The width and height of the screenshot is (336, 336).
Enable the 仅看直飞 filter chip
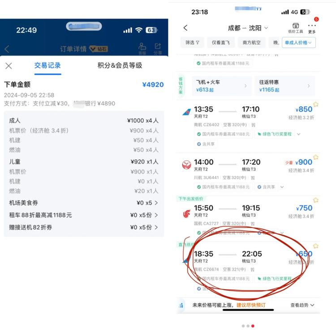(221, 43)
